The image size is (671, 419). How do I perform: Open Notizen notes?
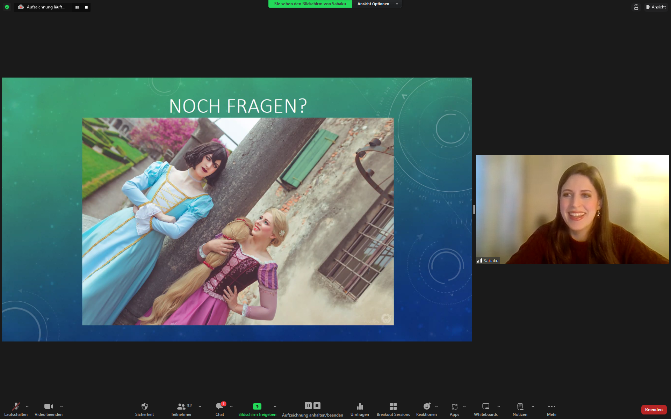tap(520, 409)
